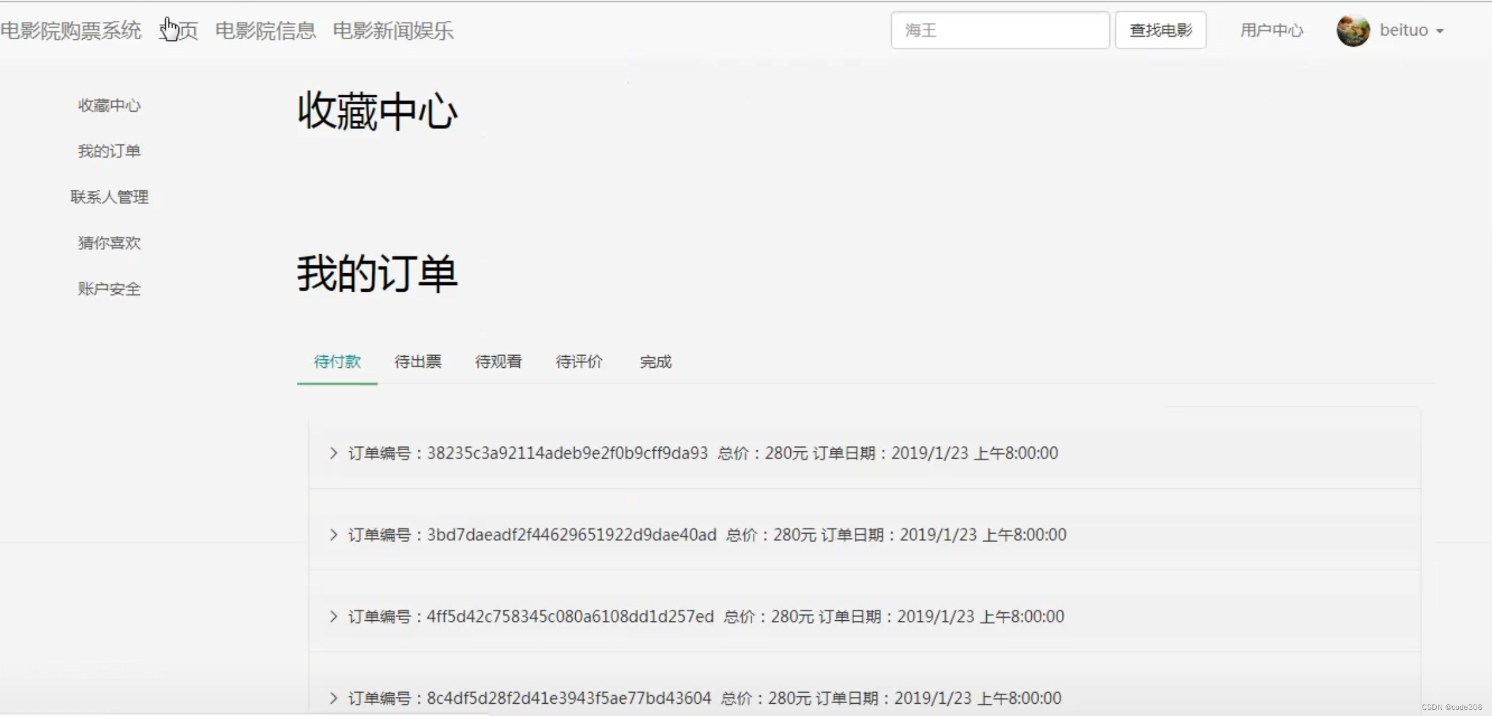Viewport: 1492px width, 716px height.
Task: Go to 账户安全 in the sidebar
Action: tap(109, 289)
